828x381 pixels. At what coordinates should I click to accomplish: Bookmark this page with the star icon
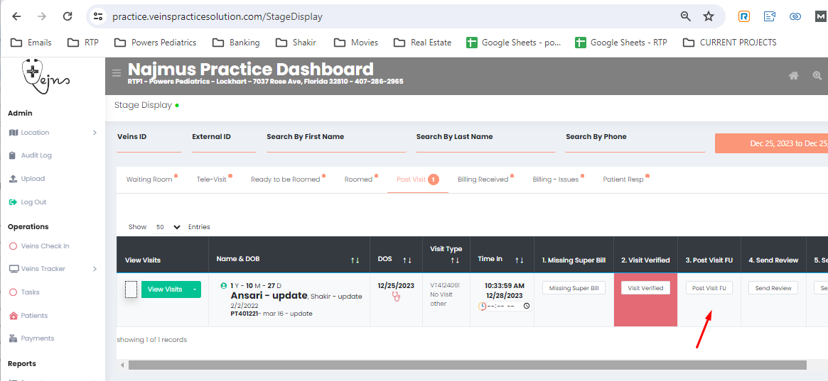(708, 16)
